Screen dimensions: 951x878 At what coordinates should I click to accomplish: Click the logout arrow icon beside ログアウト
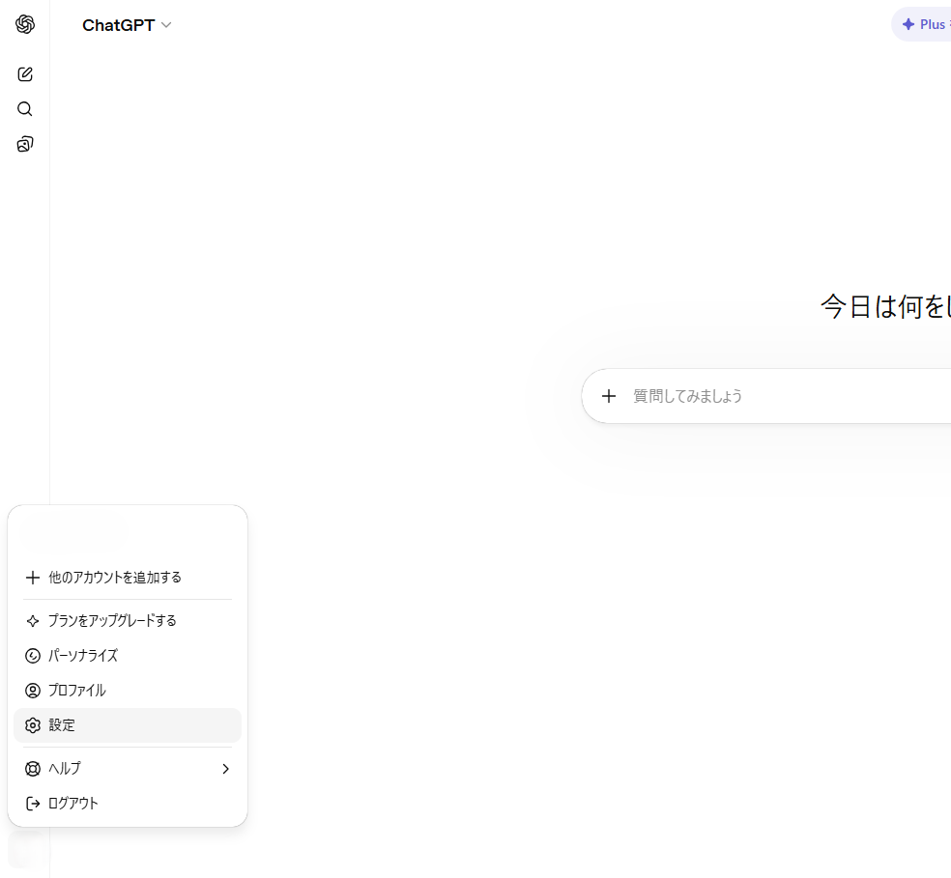click(x=33, y=804)
